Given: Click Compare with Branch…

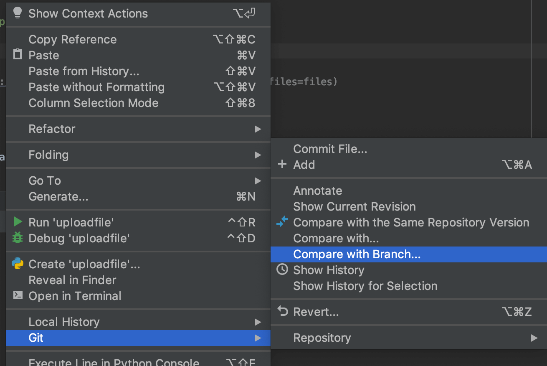Looking at the screenshot, I should 409,254.
